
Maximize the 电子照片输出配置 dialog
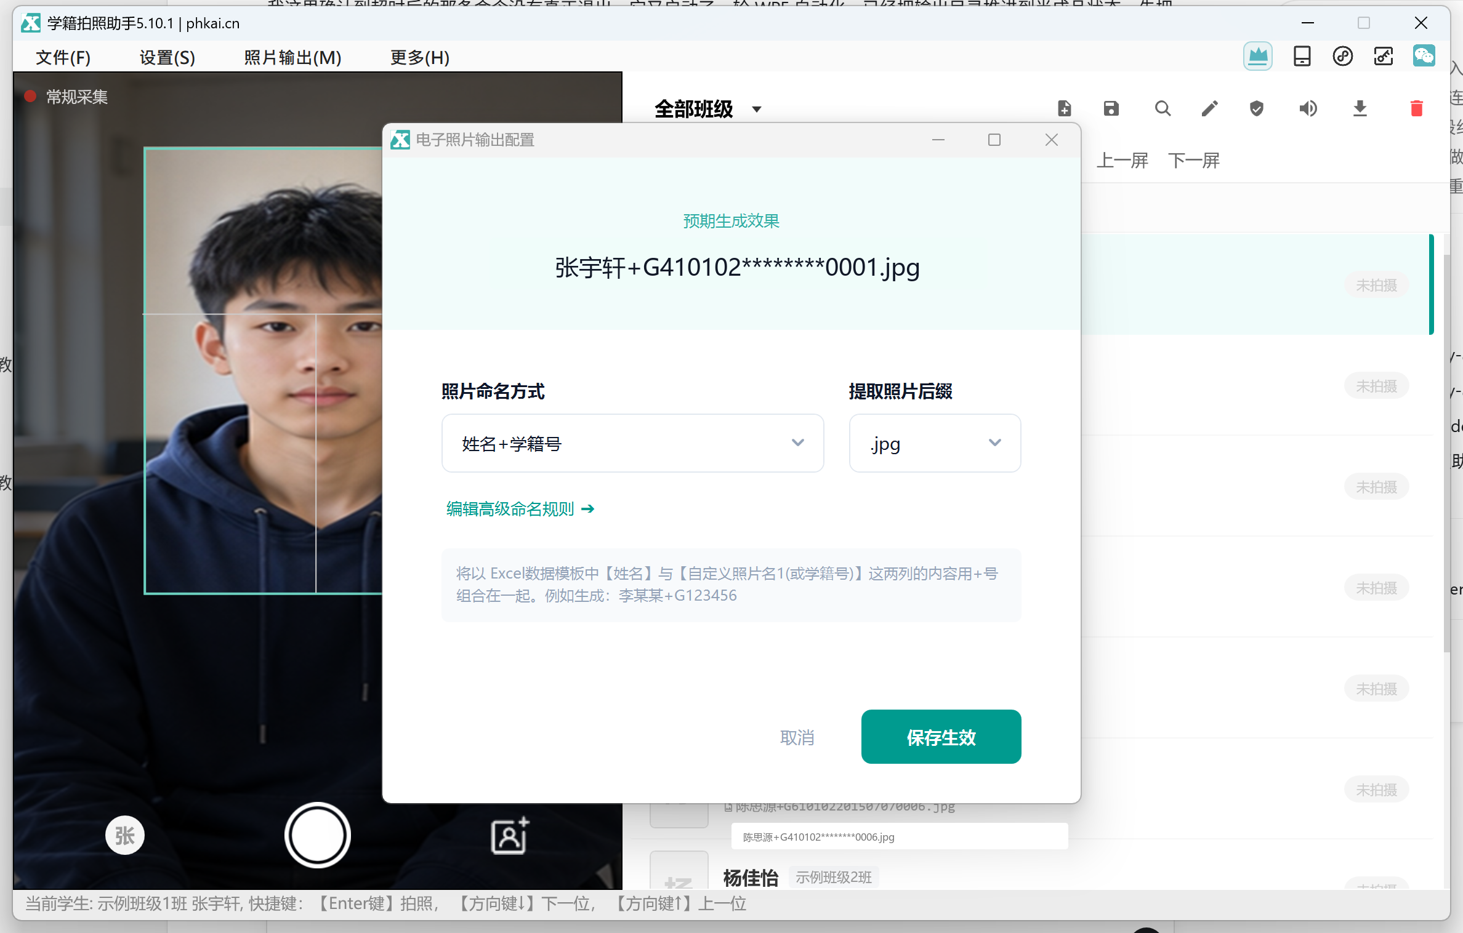tap(994, 140)
